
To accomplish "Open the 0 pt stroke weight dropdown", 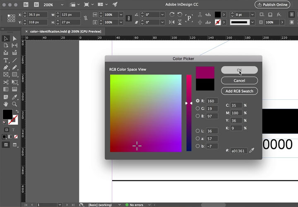I will coord(252,14).
